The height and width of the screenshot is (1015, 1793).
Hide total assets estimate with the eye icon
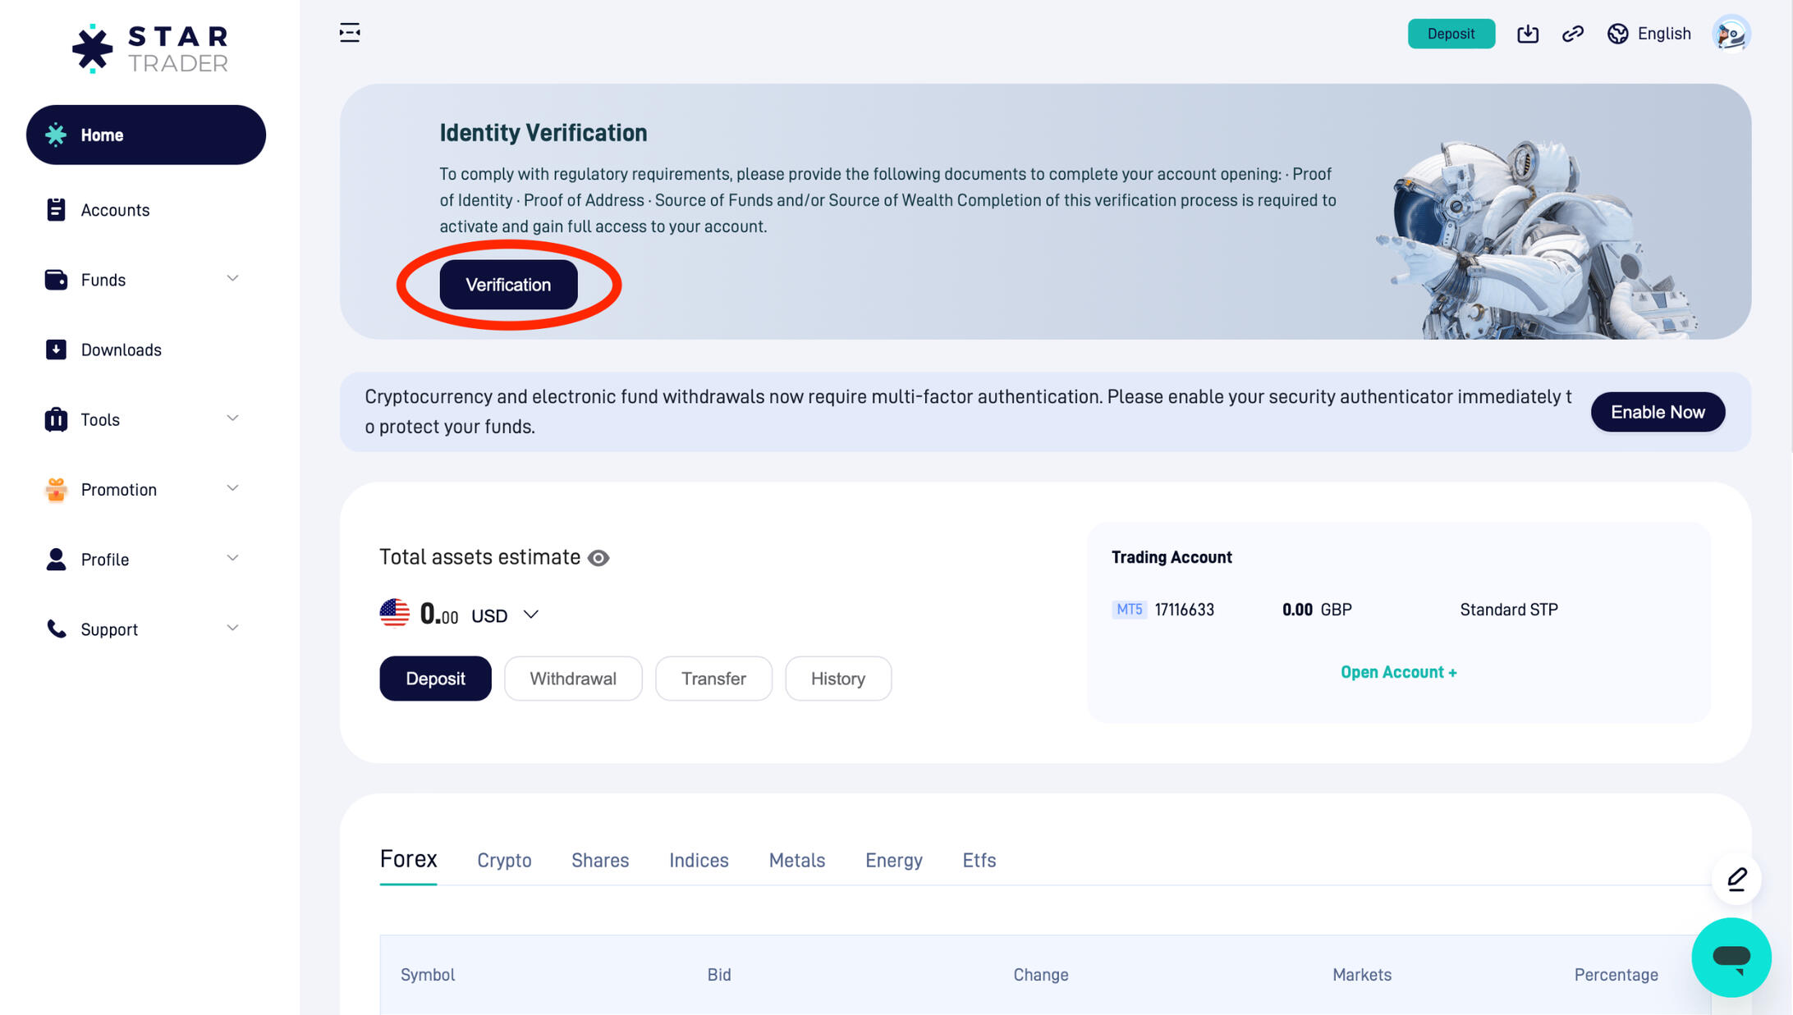[598, 558]
